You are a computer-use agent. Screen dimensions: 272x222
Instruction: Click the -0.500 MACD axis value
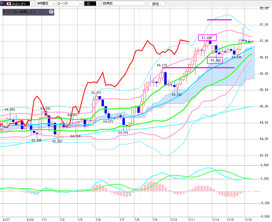point(265,216)
